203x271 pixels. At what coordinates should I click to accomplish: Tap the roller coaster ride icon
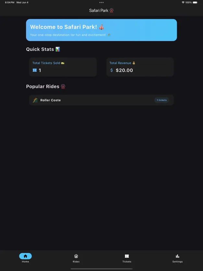[35, 100]
